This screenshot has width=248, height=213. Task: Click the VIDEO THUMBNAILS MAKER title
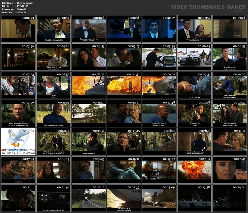(208, 7)
